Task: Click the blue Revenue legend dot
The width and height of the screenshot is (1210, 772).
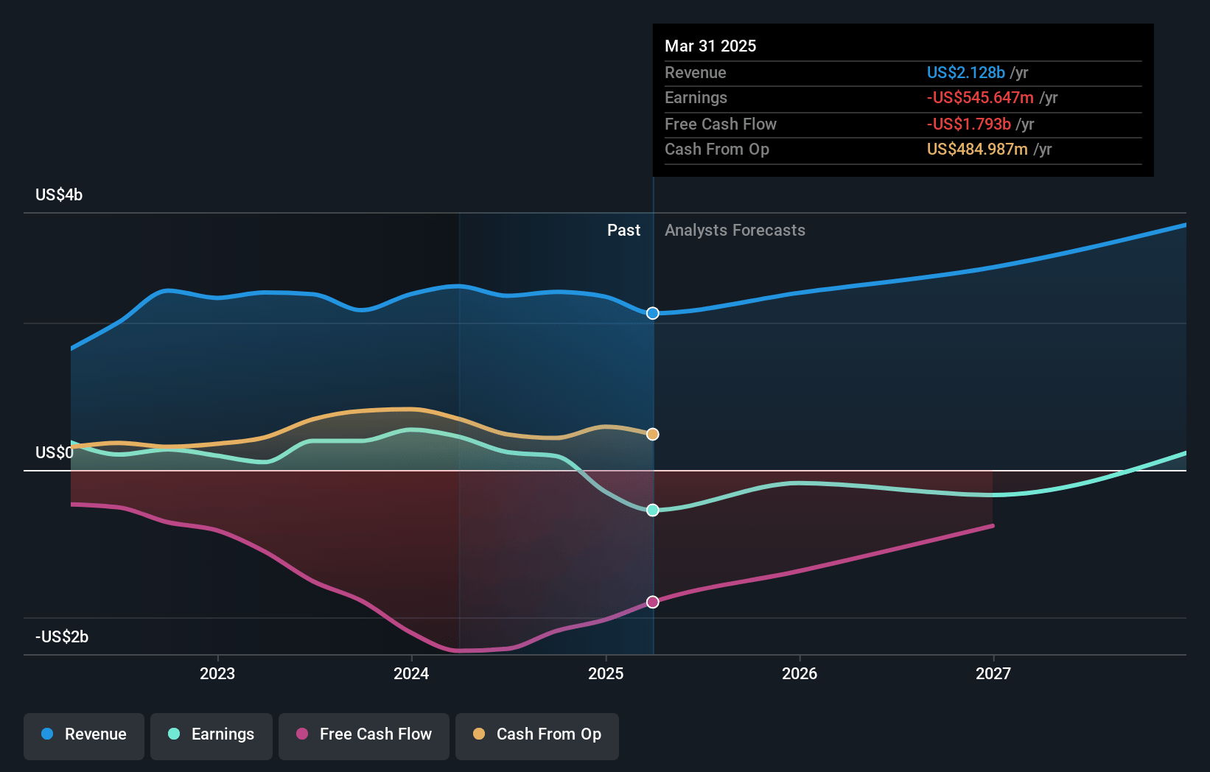Action: [47, 734]
